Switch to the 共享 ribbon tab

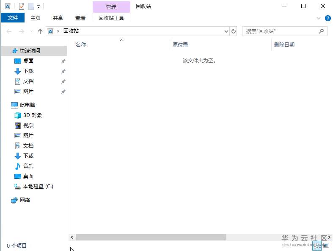[58, 18]
